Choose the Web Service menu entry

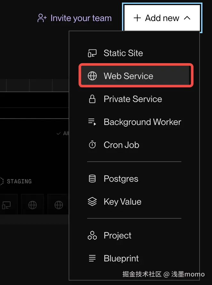(128, 76)
